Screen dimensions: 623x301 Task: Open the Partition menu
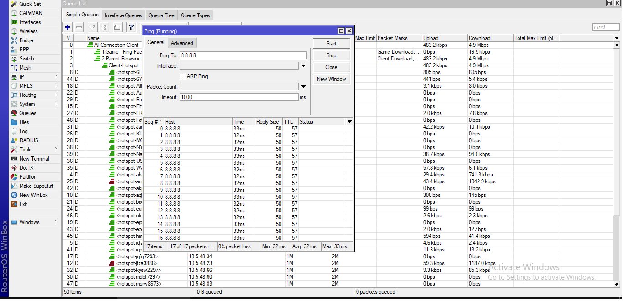pyautogui.click(x=28, y=177)
